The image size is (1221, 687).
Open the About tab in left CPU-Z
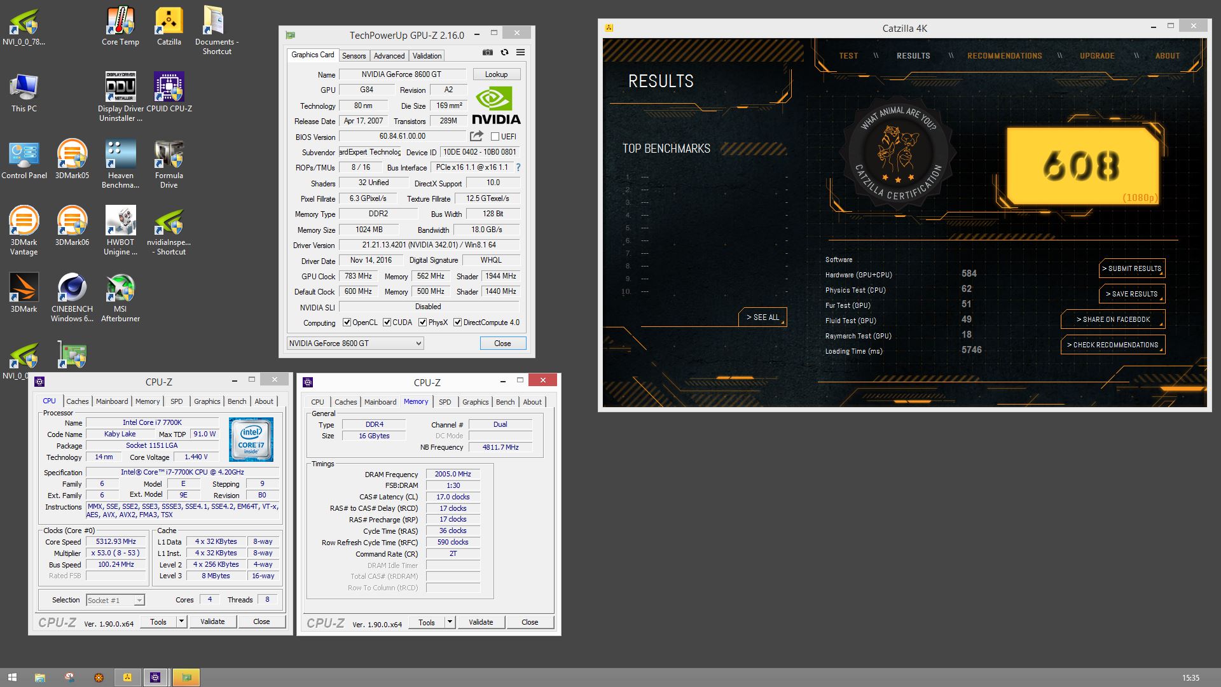click(x=264, y=401)
